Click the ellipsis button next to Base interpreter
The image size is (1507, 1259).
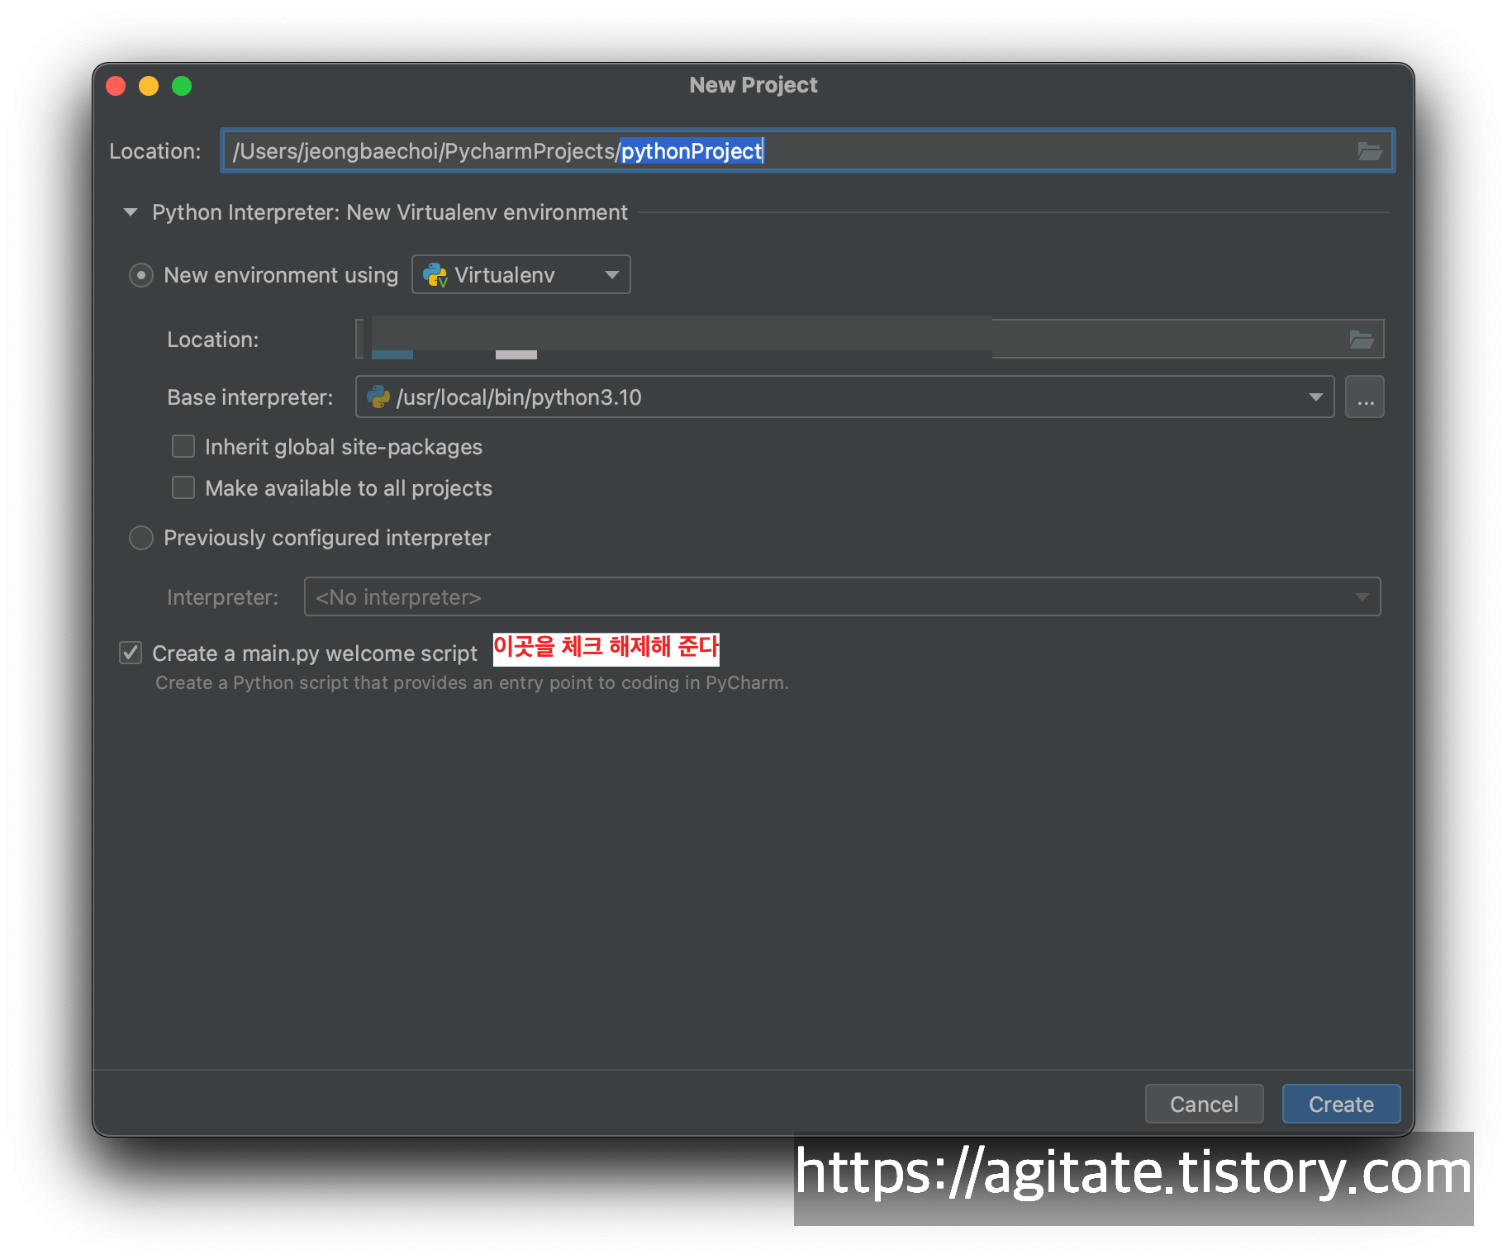[1365, 397]
